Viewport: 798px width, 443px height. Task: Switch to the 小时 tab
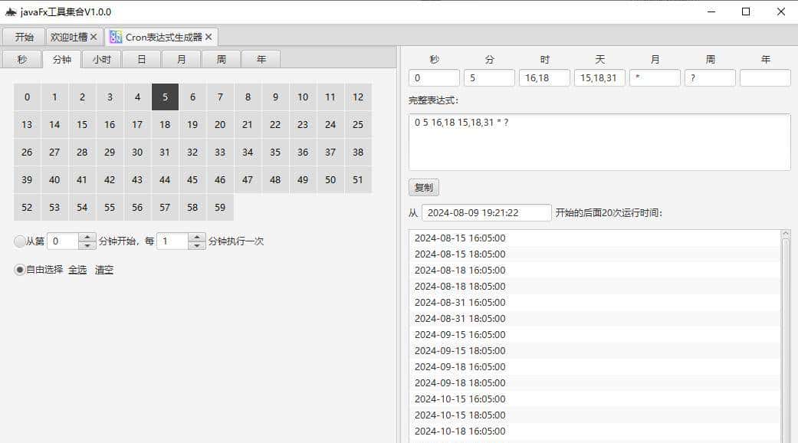(102, 58)
